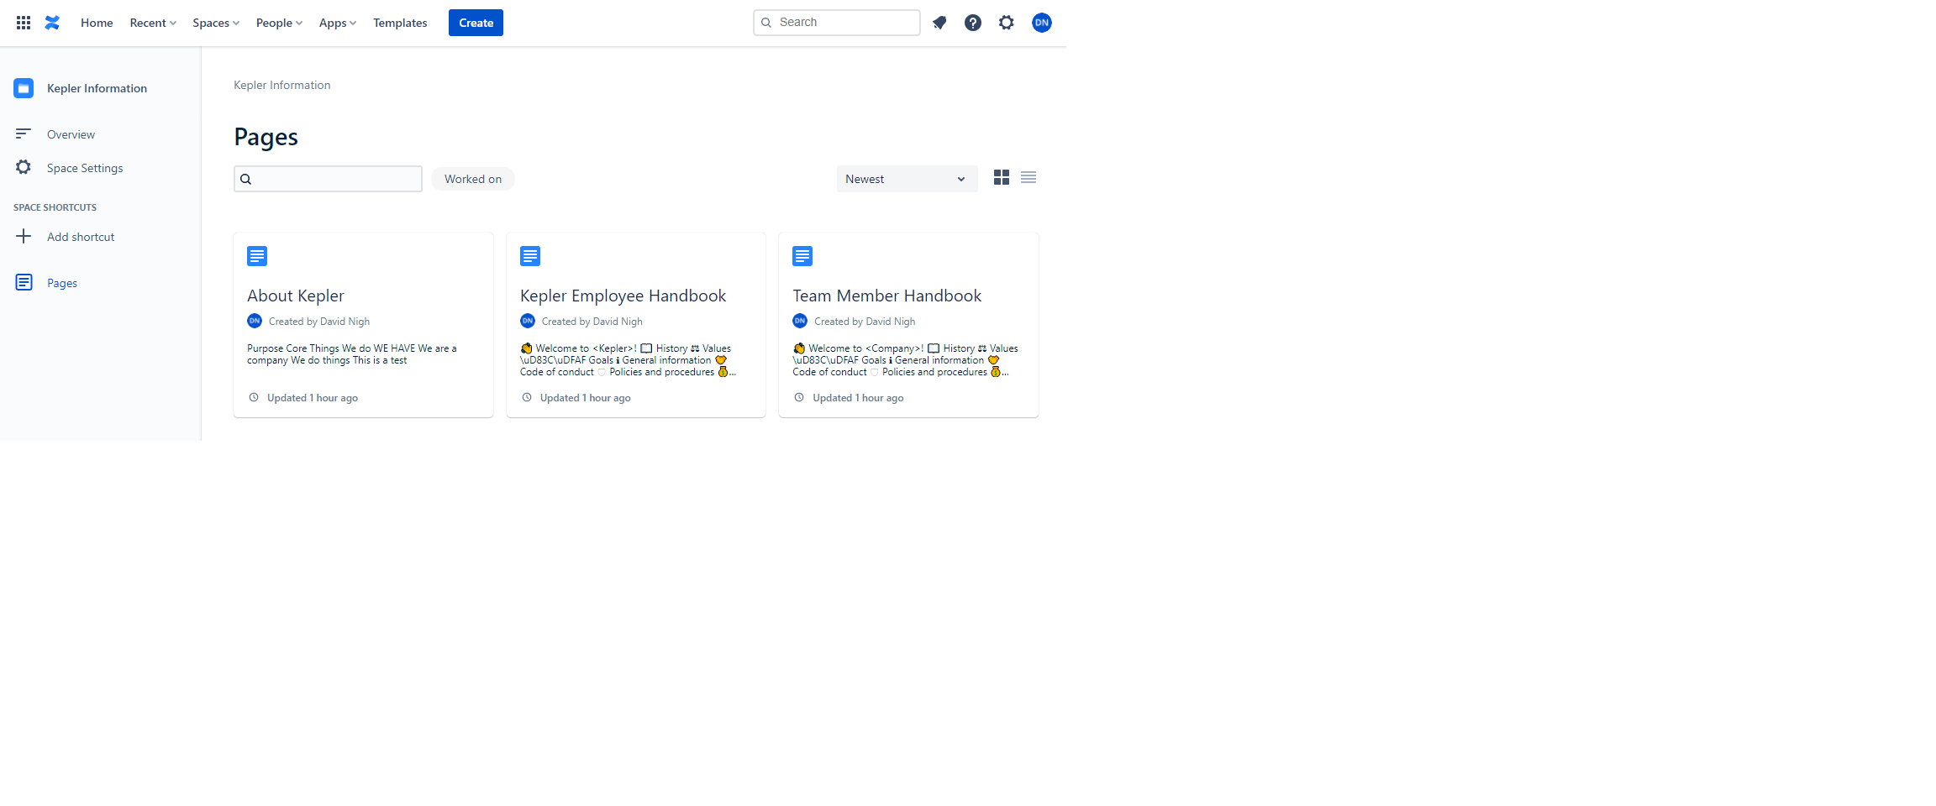
Task: Click the Add shortcut link
Action: (x=81, y=237)
